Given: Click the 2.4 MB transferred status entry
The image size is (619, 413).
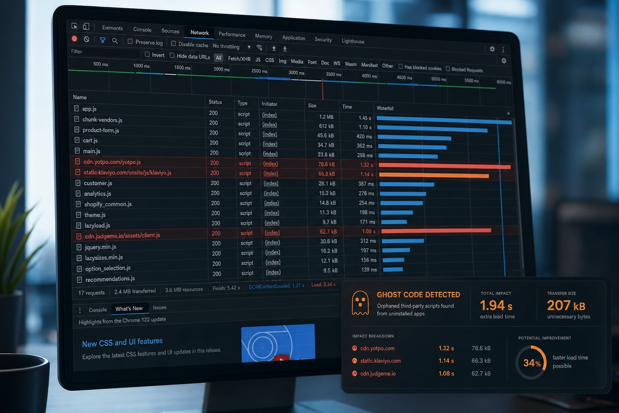Looking at the screenshot, I should (x=135, y=291).
